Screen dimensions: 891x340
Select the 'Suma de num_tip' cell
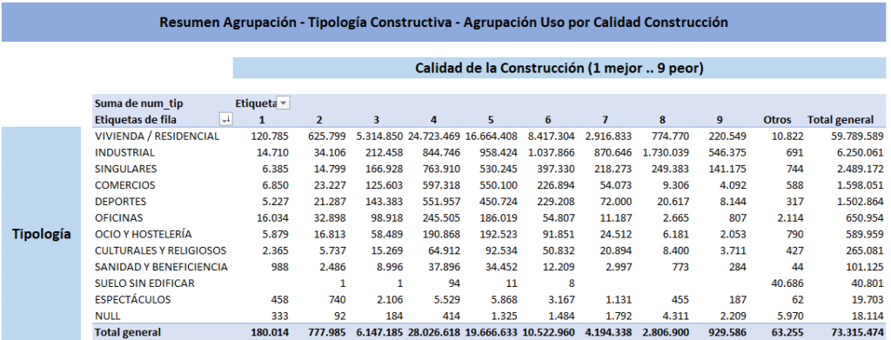tap(138, 103)
